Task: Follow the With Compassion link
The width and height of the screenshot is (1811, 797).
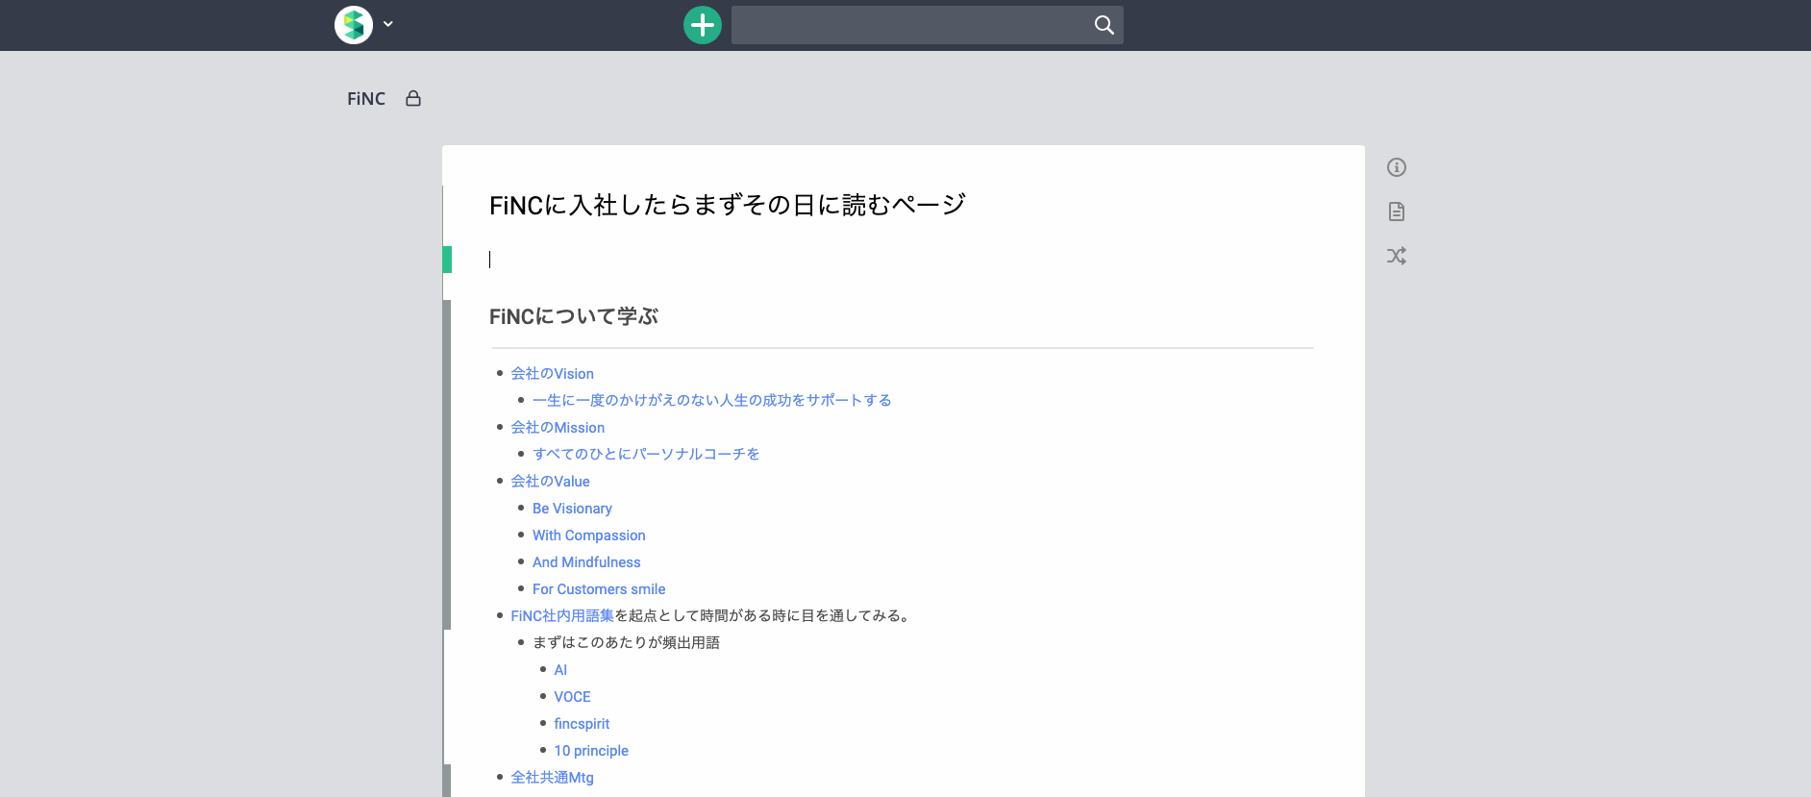Action: [589, 535]
